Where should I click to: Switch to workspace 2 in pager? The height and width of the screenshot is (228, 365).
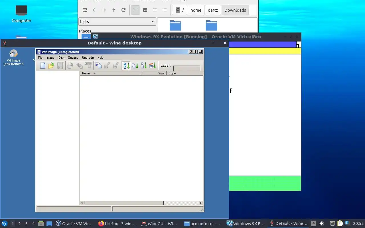coord(19,224)
